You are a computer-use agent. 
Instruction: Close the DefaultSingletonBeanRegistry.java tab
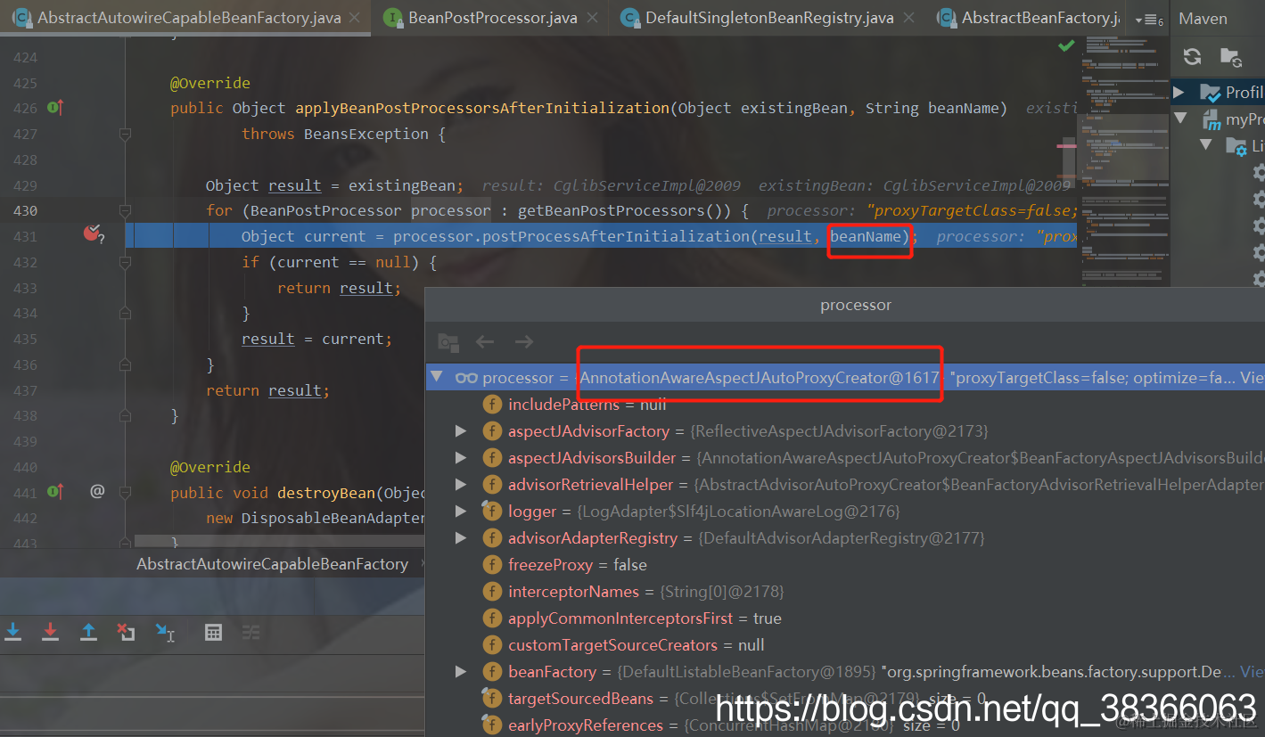click(909, 18)
